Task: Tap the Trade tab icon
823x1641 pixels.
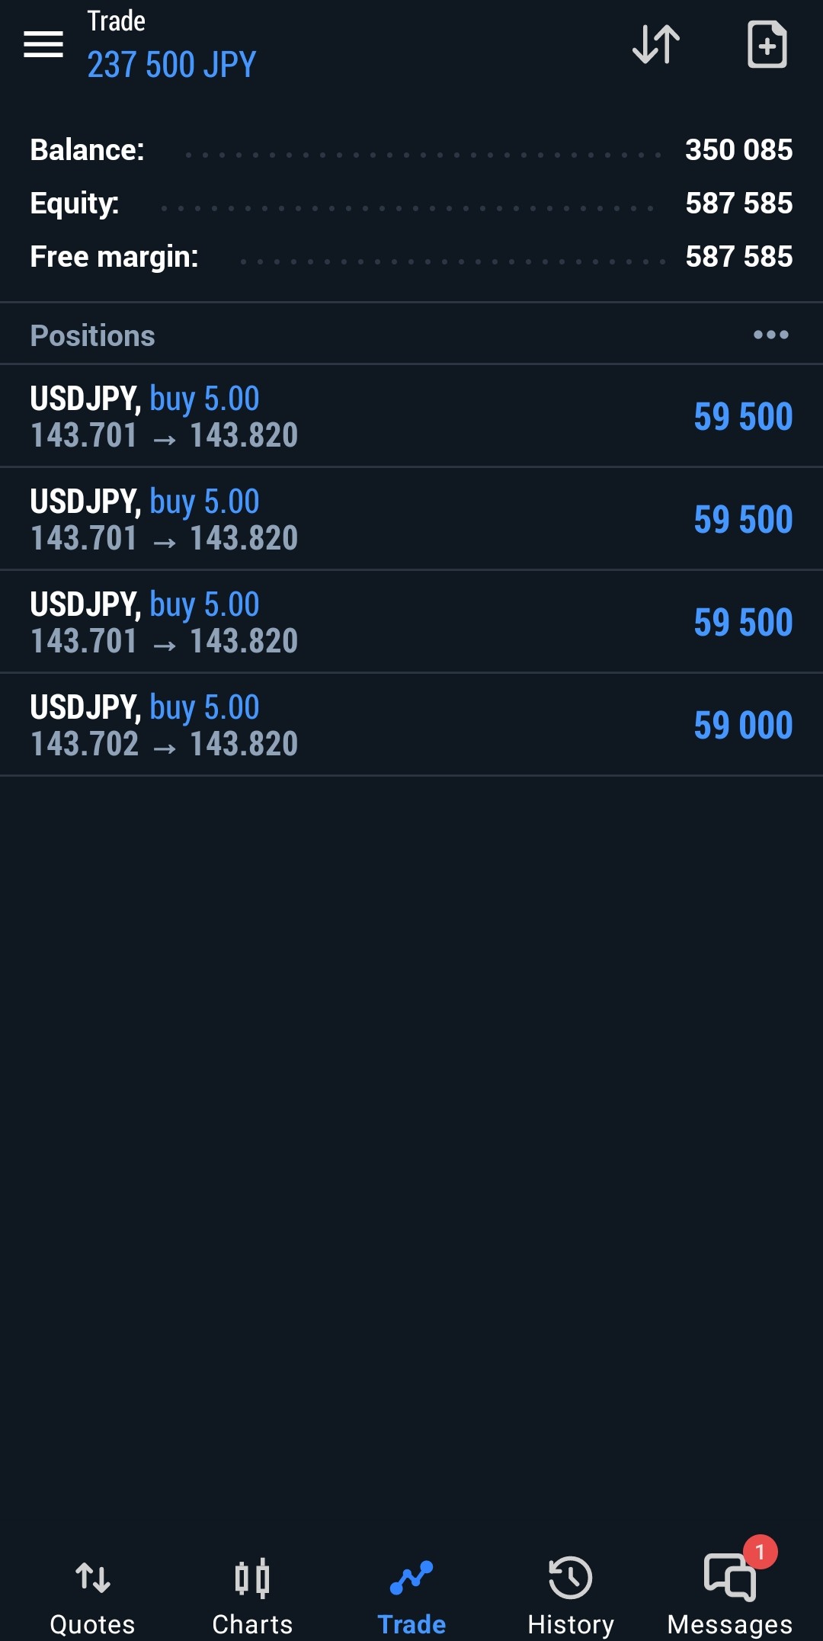Action: [x=411, y=1578]
